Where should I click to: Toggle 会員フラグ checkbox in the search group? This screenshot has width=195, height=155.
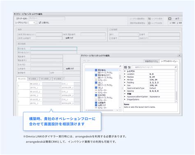point(64,38)
